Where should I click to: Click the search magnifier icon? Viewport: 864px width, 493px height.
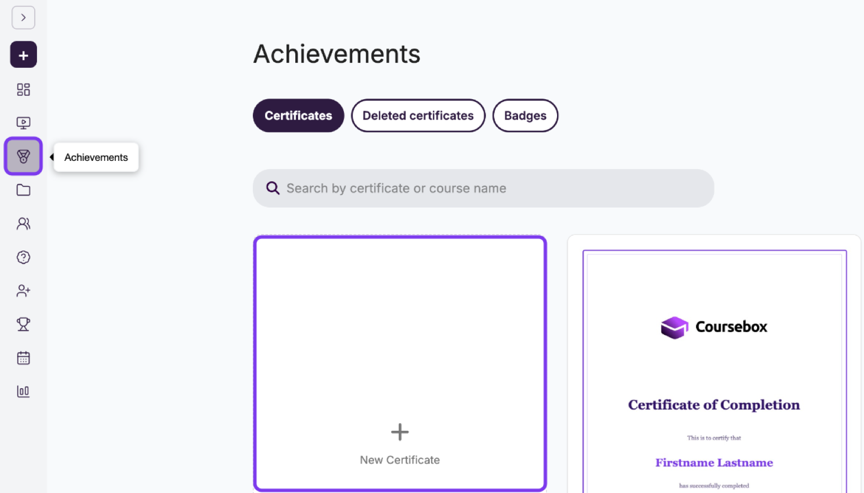click(x=273, y=188)
